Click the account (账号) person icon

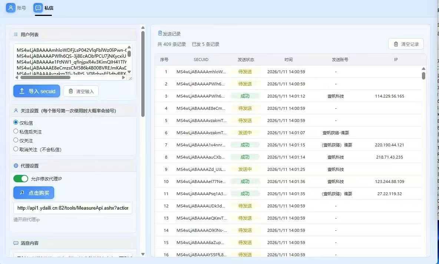[x=10, y=8]
